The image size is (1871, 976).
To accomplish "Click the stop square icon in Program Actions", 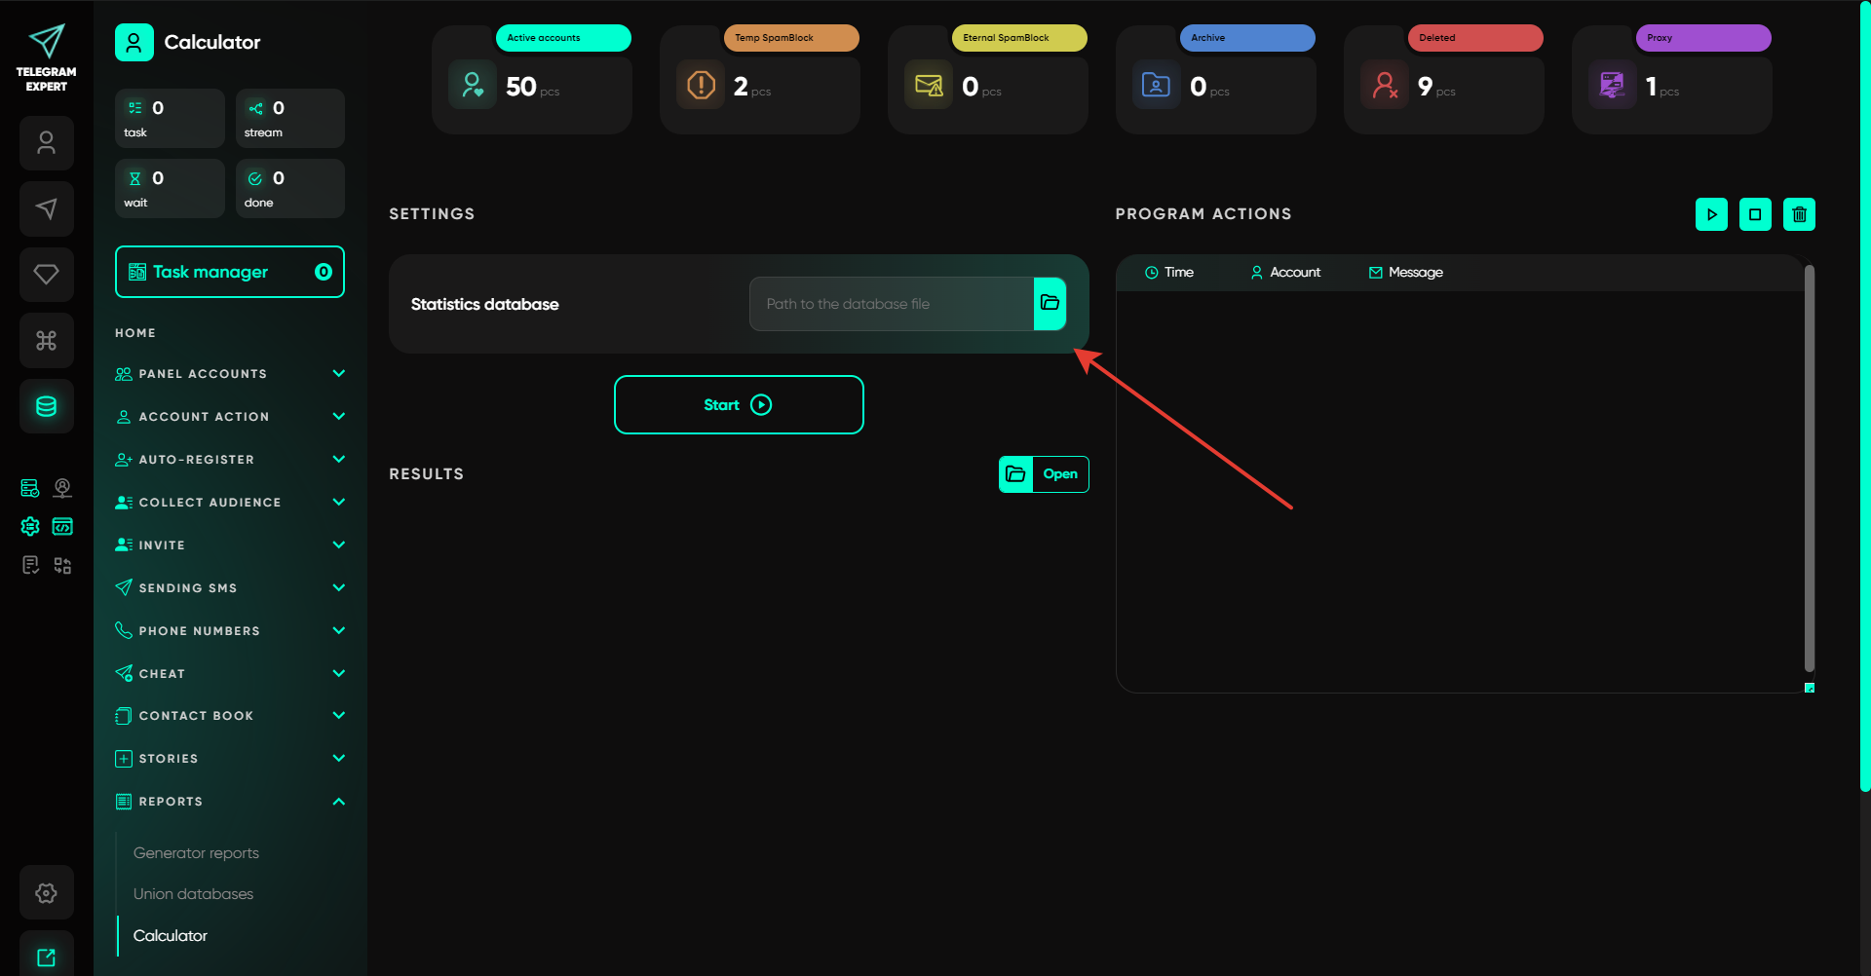I will point(1755,214).
